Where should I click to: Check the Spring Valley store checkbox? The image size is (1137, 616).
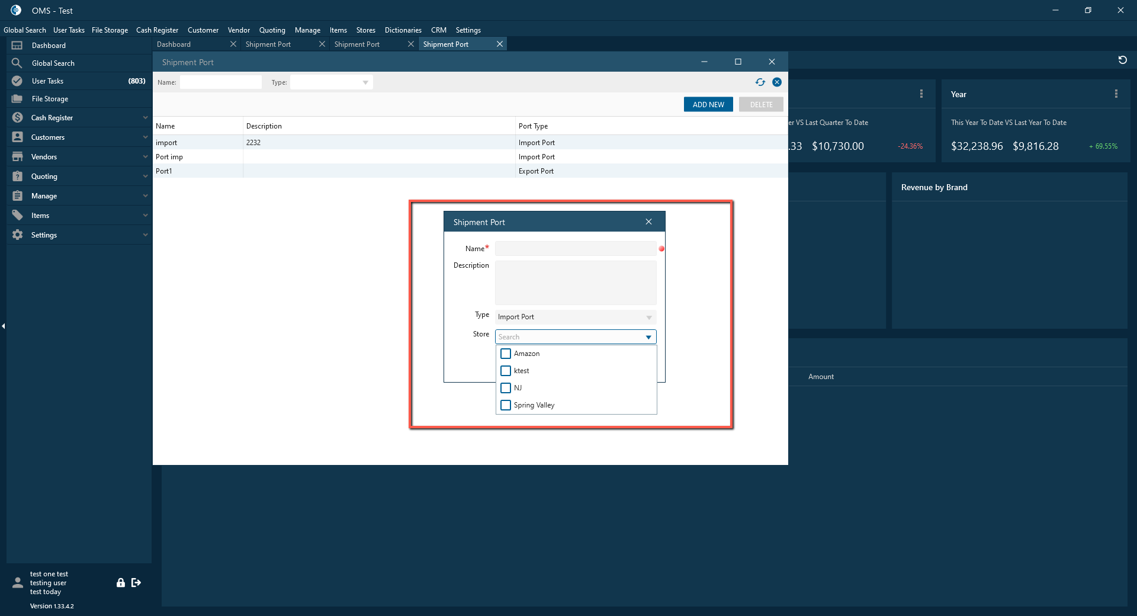[506, 405]
